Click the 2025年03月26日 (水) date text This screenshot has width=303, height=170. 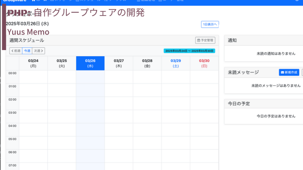coord(27,24)
